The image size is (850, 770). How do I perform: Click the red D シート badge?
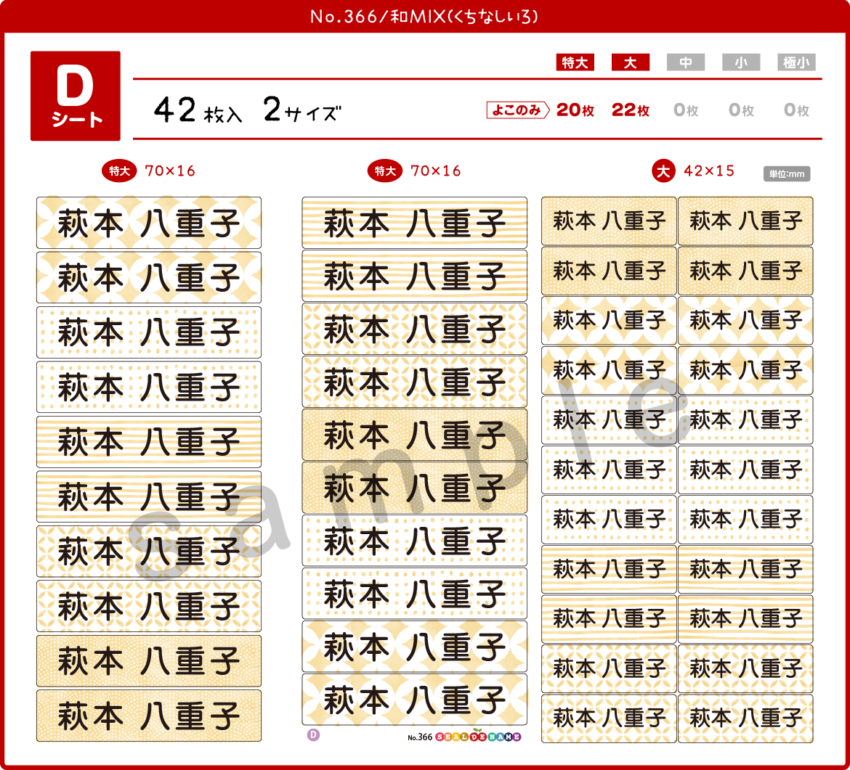76,96
